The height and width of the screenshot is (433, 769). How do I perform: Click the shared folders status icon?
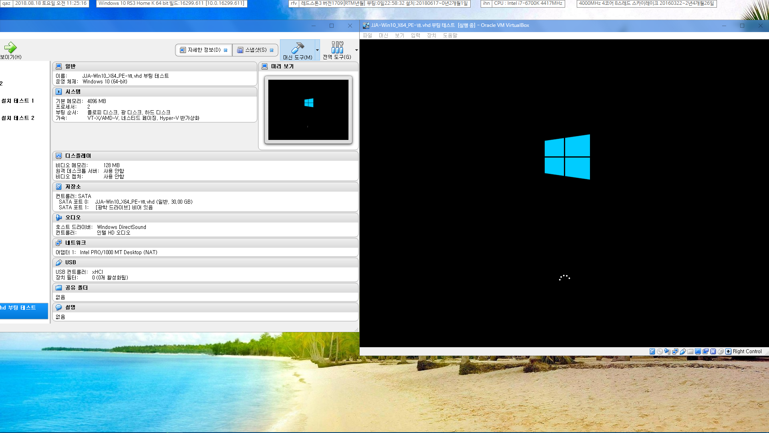pos(690,352)
